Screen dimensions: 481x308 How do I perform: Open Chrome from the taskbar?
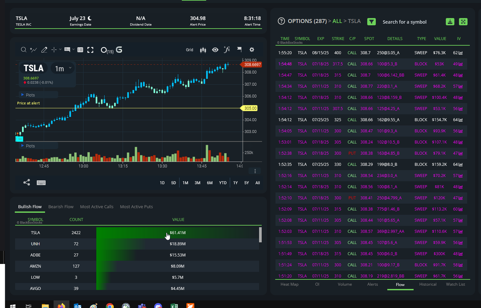[x=109, y=306]
